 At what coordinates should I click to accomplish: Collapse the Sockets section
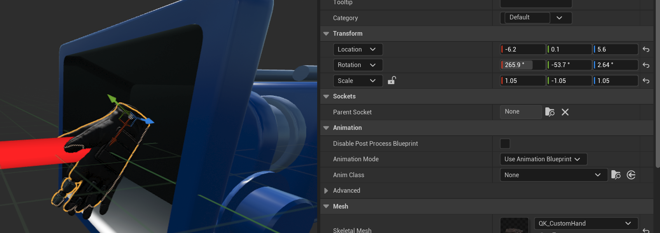326,97
